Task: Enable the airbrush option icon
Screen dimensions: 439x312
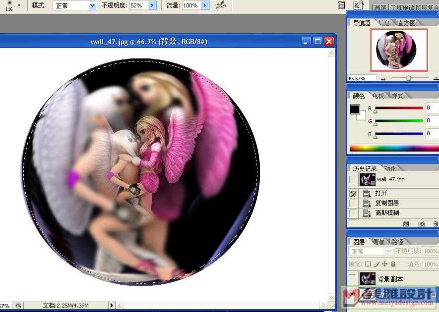Action: [221, 5]
